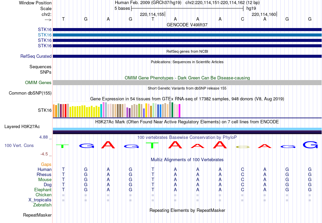Click the chr2 sequence direction arrow
Viewport: 322px width, 223px height.
coord(48,20)
